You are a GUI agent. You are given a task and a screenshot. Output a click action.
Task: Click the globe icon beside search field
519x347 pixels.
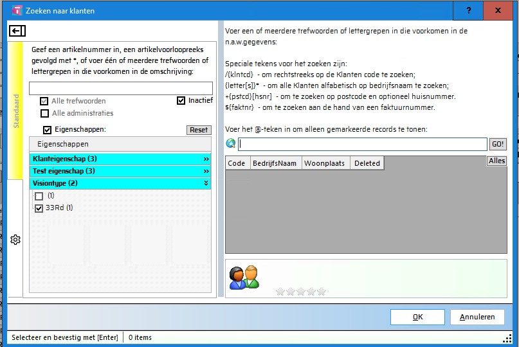click(231, 144)
